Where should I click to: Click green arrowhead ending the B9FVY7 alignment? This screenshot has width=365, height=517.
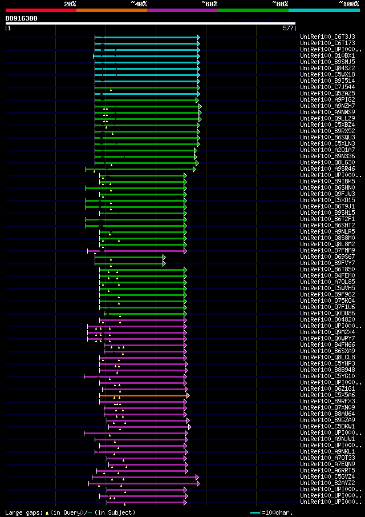(x=164, y=263)
